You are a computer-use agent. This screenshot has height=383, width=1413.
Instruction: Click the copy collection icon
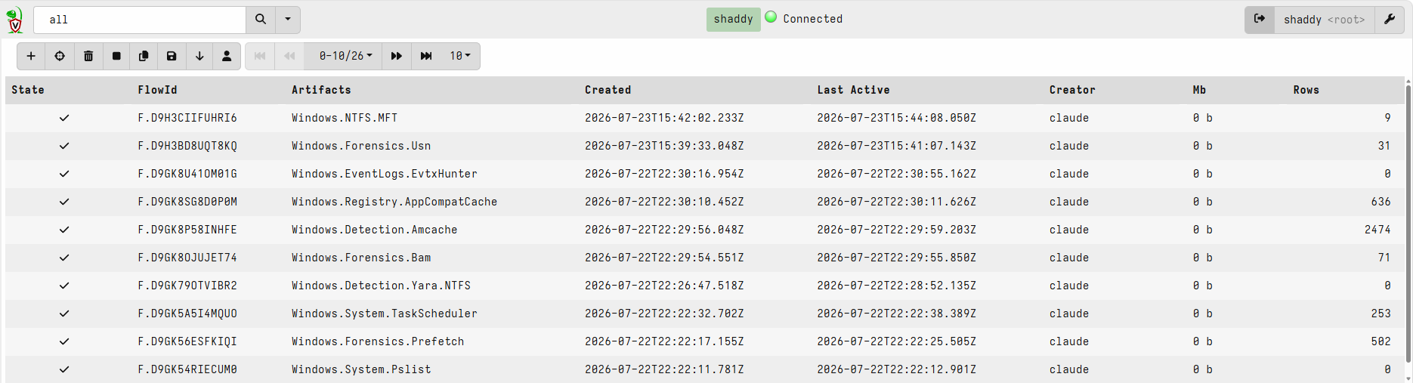pyautogui.click(x=144, y=56)
